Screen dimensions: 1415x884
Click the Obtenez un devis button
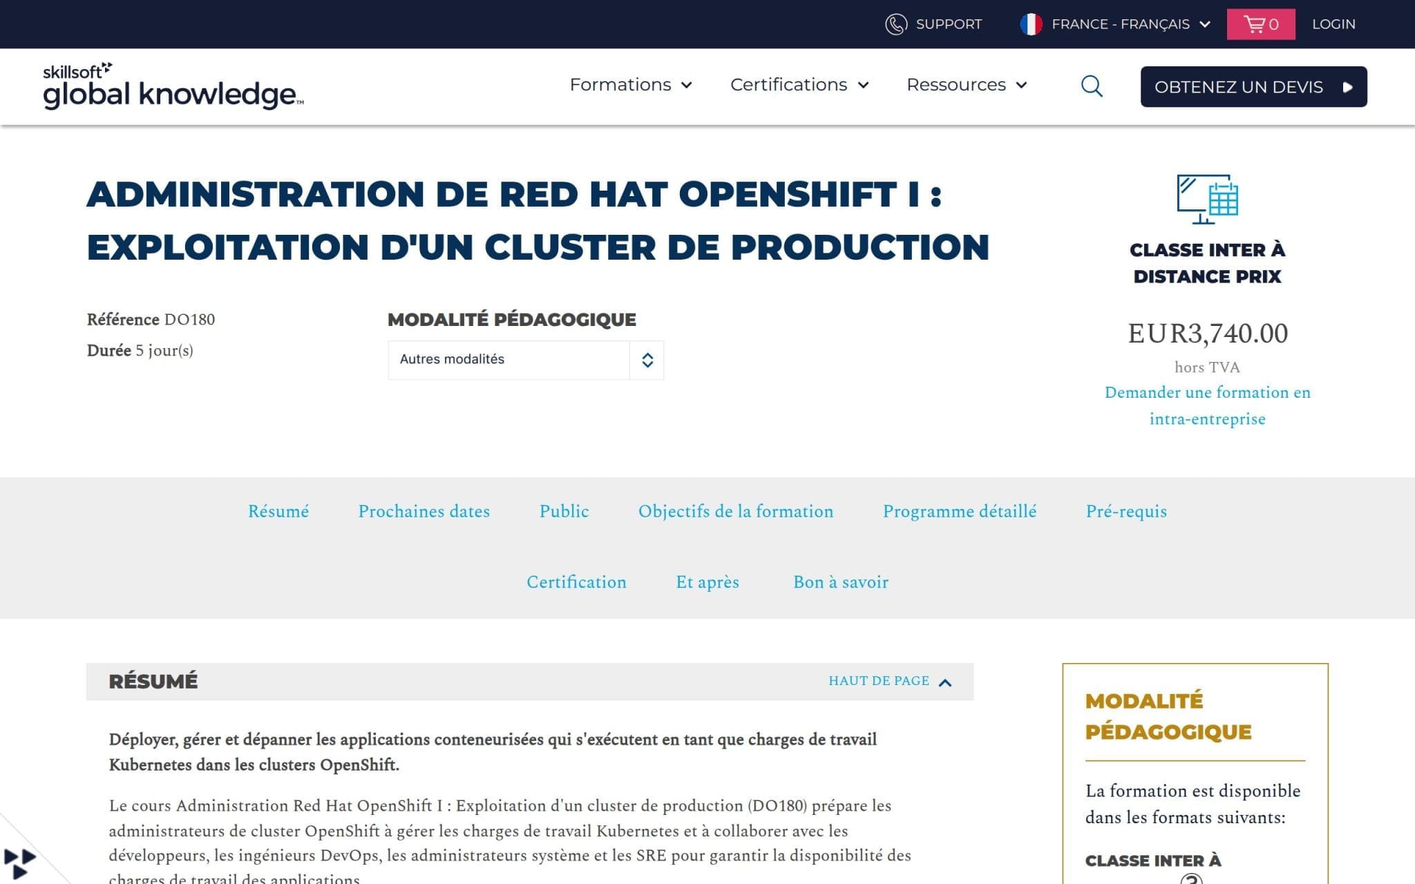pyautogui.click(x=1253, y=87)
